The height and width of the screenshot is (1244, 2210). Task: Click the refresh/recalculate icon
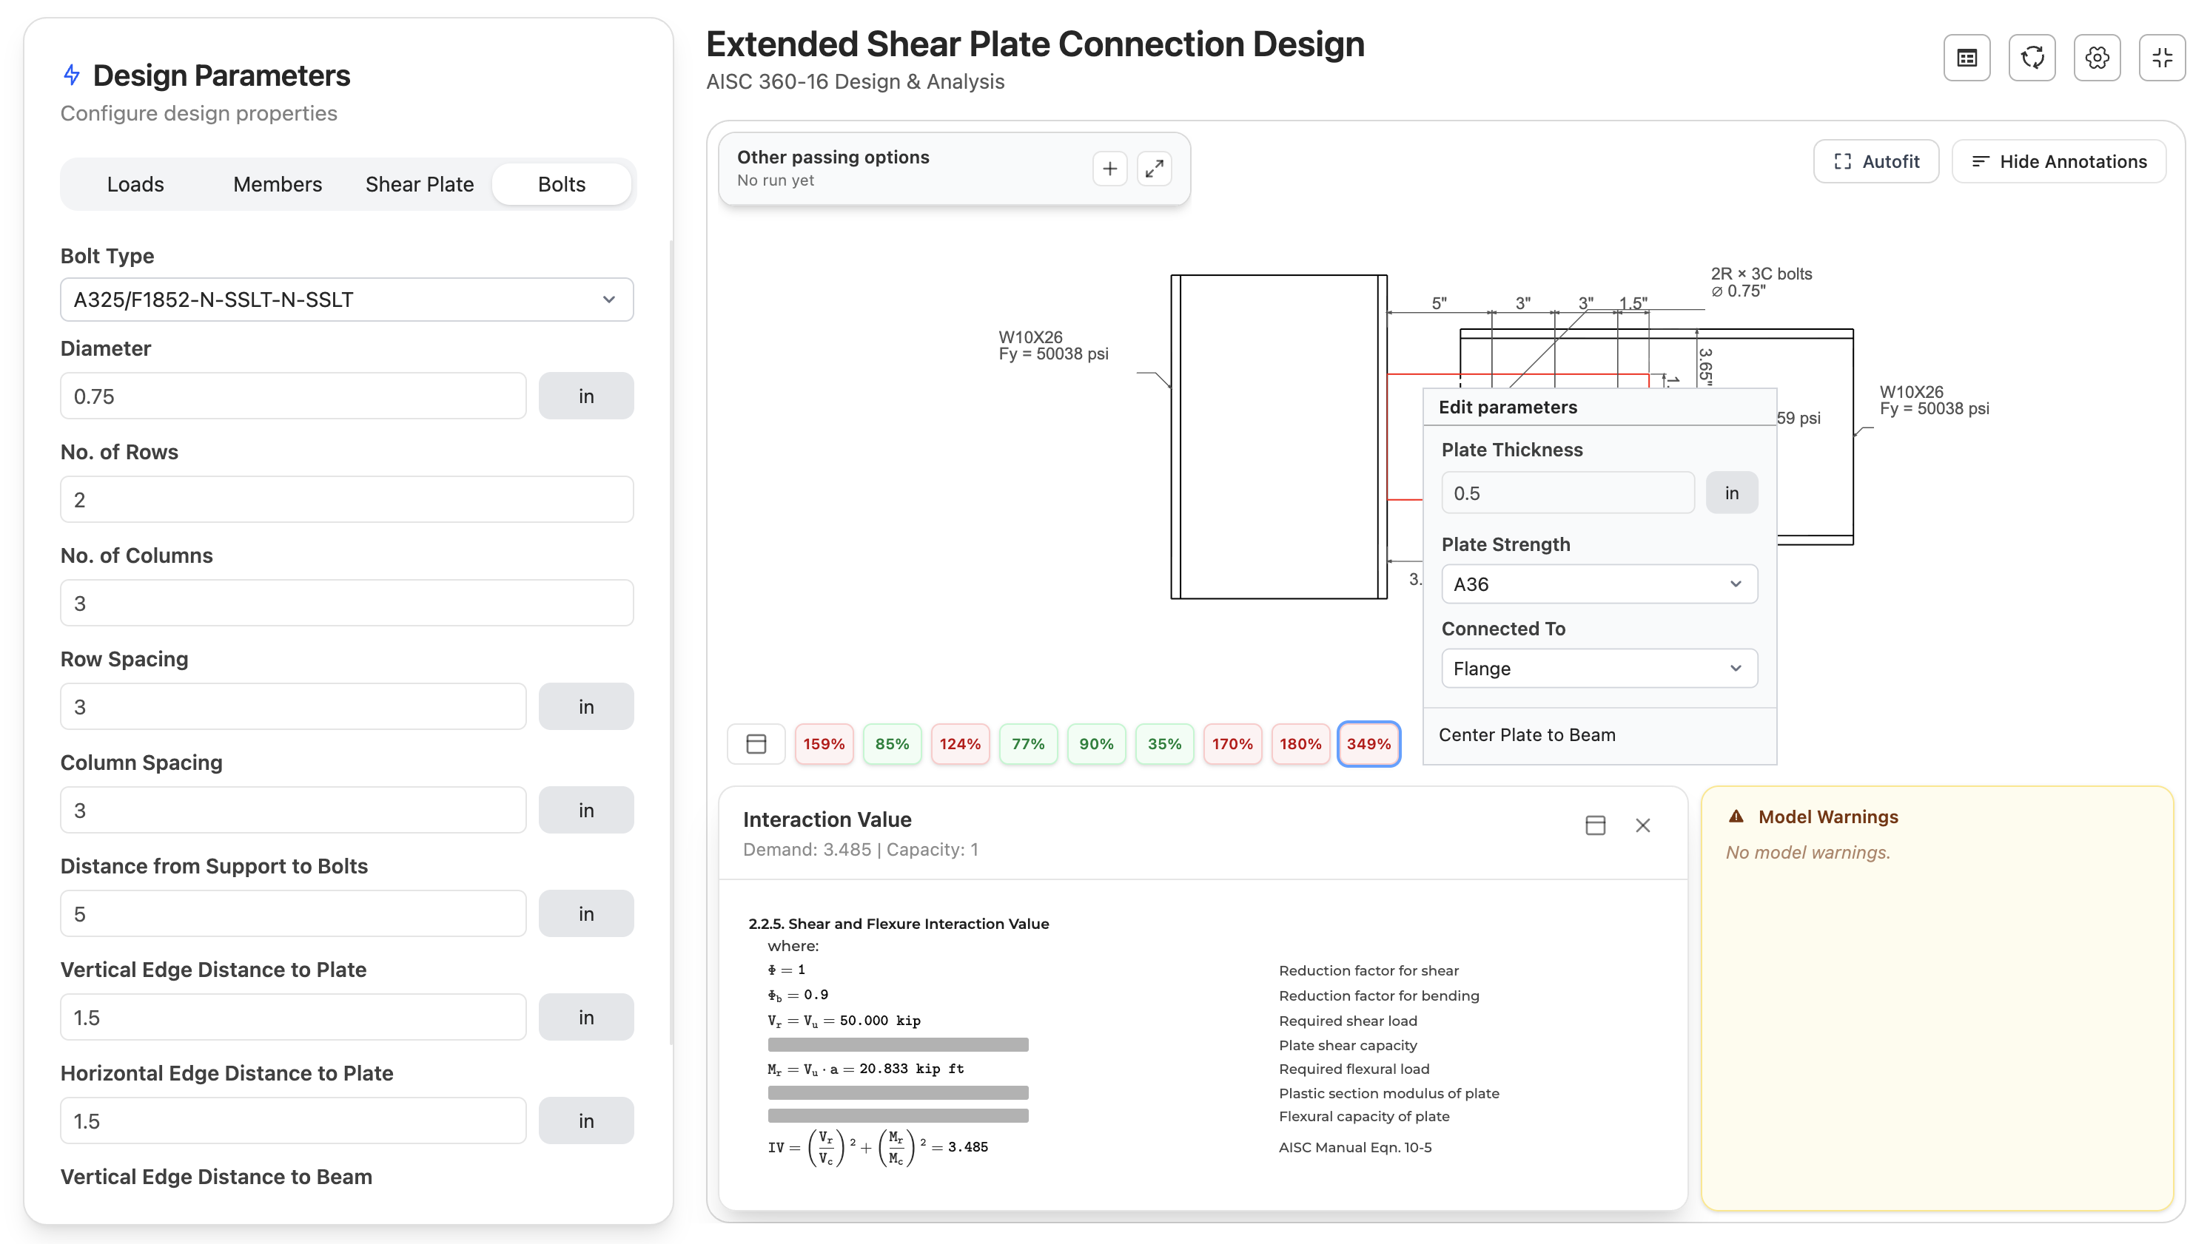[2032, 58]
